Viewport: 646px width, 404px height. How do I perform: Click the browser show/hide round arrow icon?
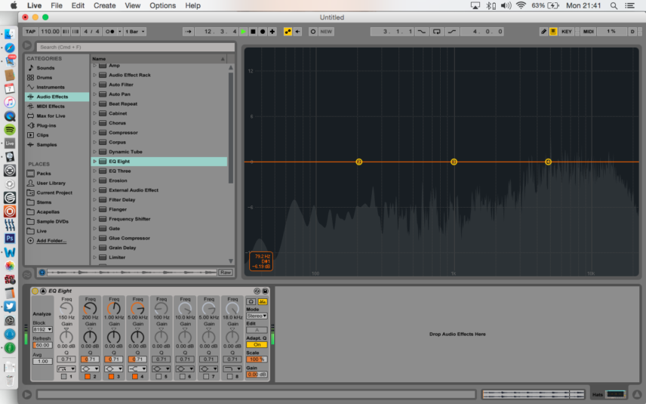click(x=27, y=46)
